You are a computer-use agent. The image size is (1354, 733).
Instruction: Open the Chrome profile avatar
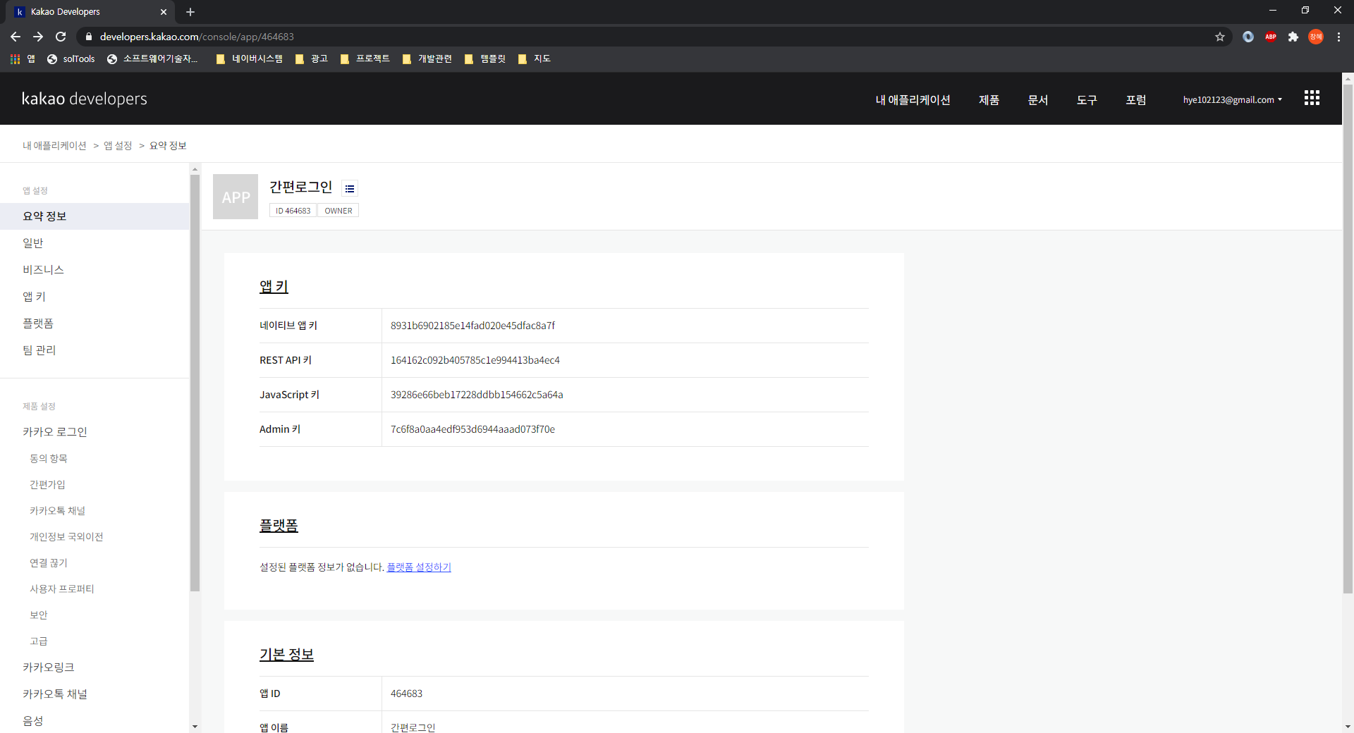1316,37
